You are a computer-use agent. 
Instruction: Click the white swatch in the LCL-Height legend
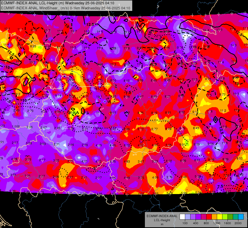[182, 217]
